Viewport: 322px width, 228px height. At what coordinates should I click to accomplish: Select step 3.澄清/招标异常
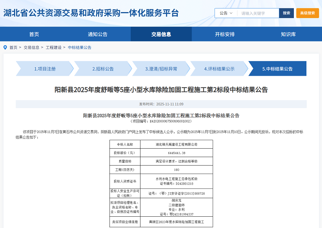click(x=161, y=68)
